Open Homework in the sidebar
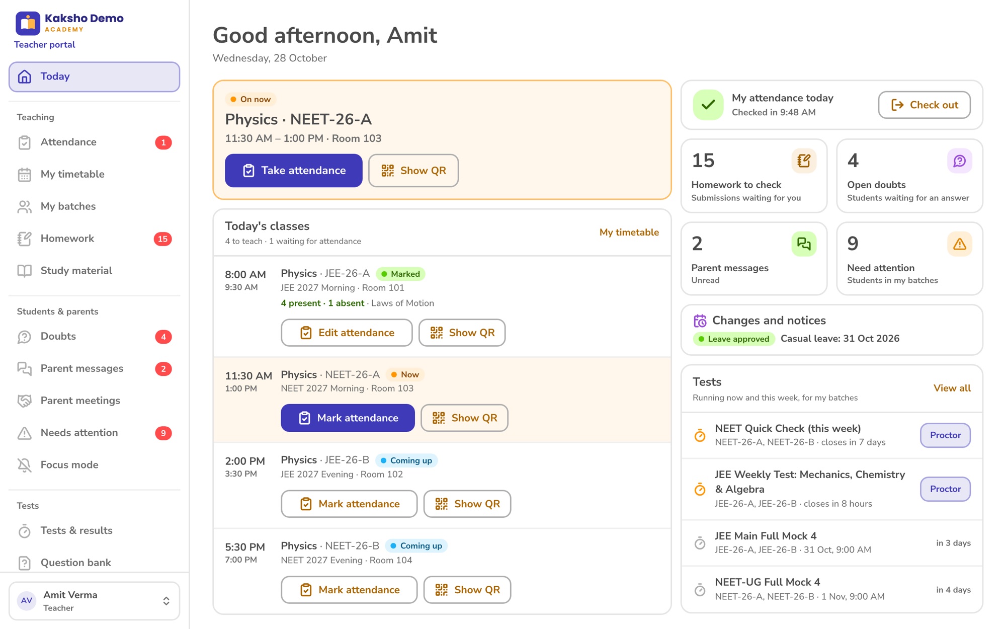The image size is (1006, 629). pyautogui.click(x=94, y=239)
